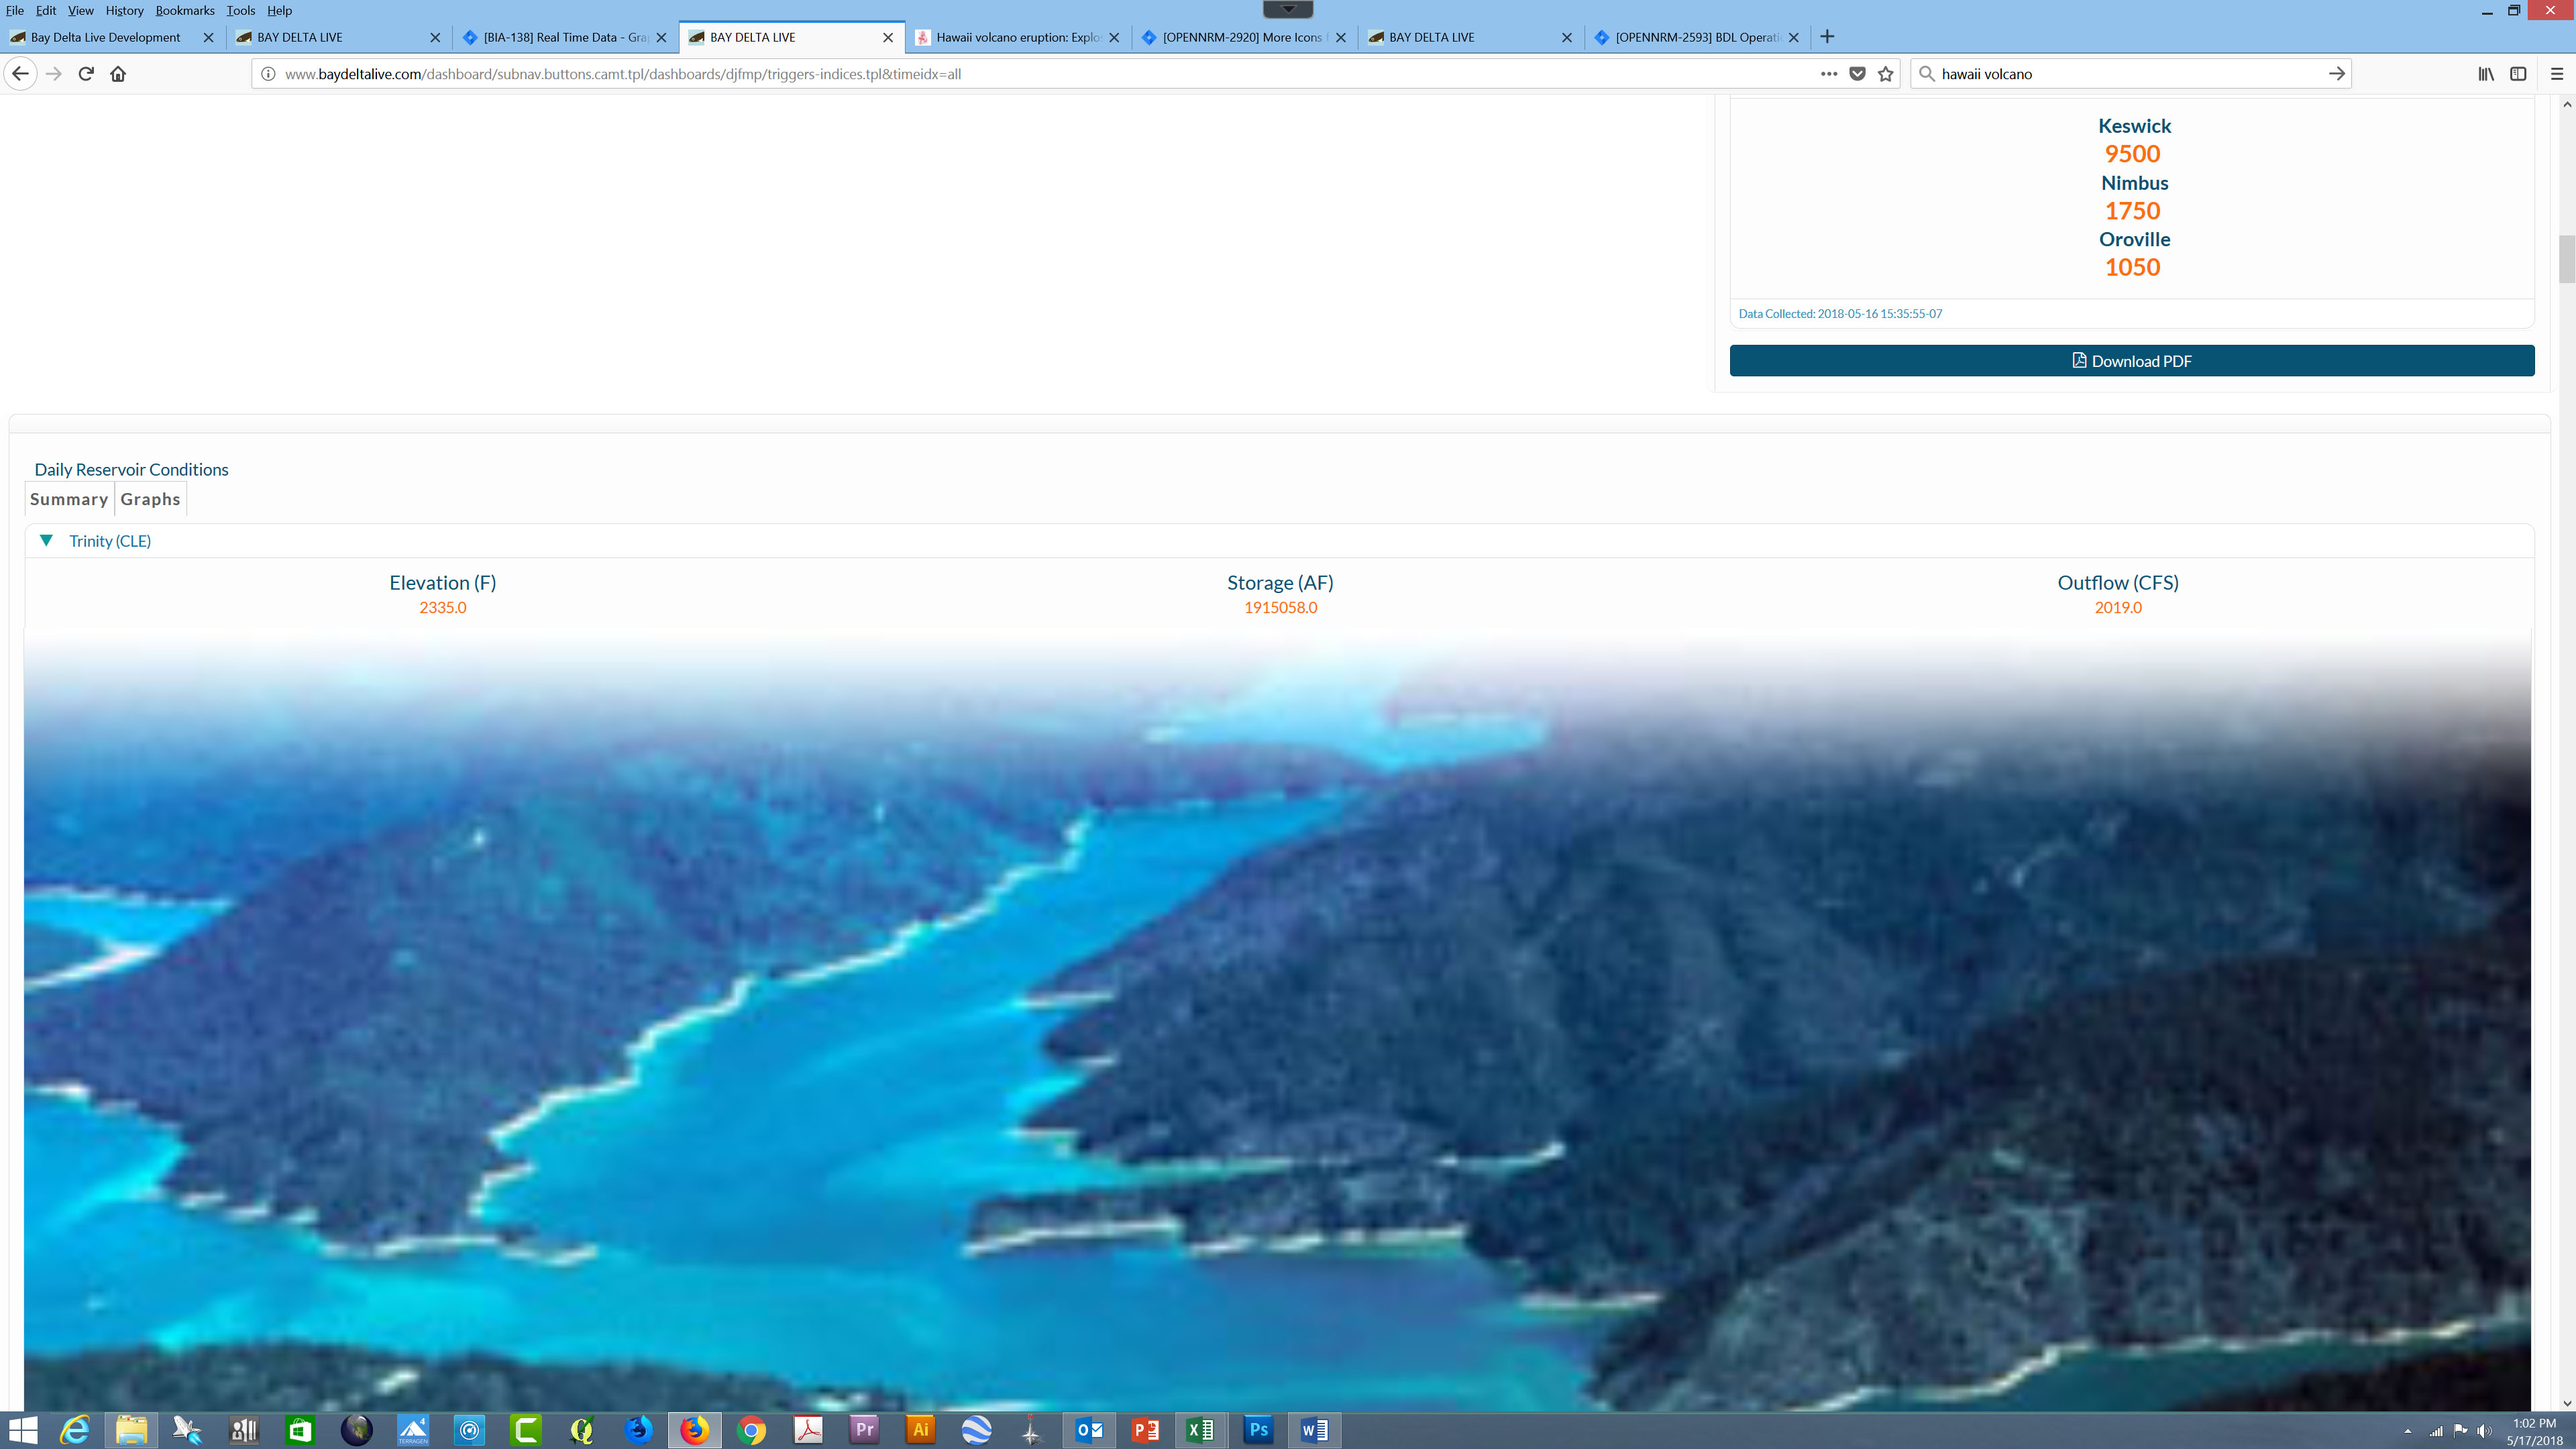
Task: Open volume control in system tray
Action: [2484, 1431]
